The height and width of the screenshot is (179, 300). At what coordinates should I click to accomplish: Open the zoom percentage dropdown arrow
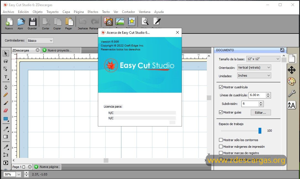[19, 174]
